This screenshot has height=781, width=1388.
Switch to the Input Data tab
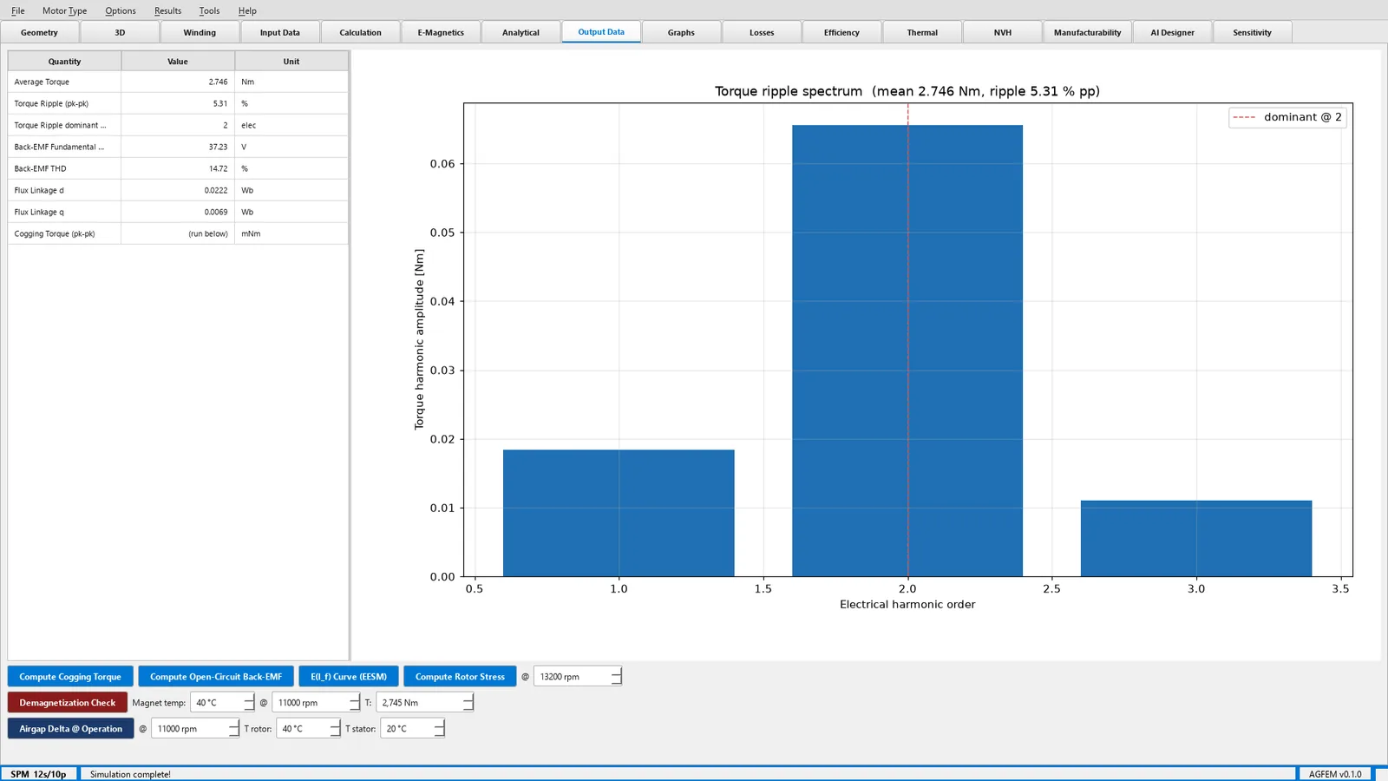(279, 32)
